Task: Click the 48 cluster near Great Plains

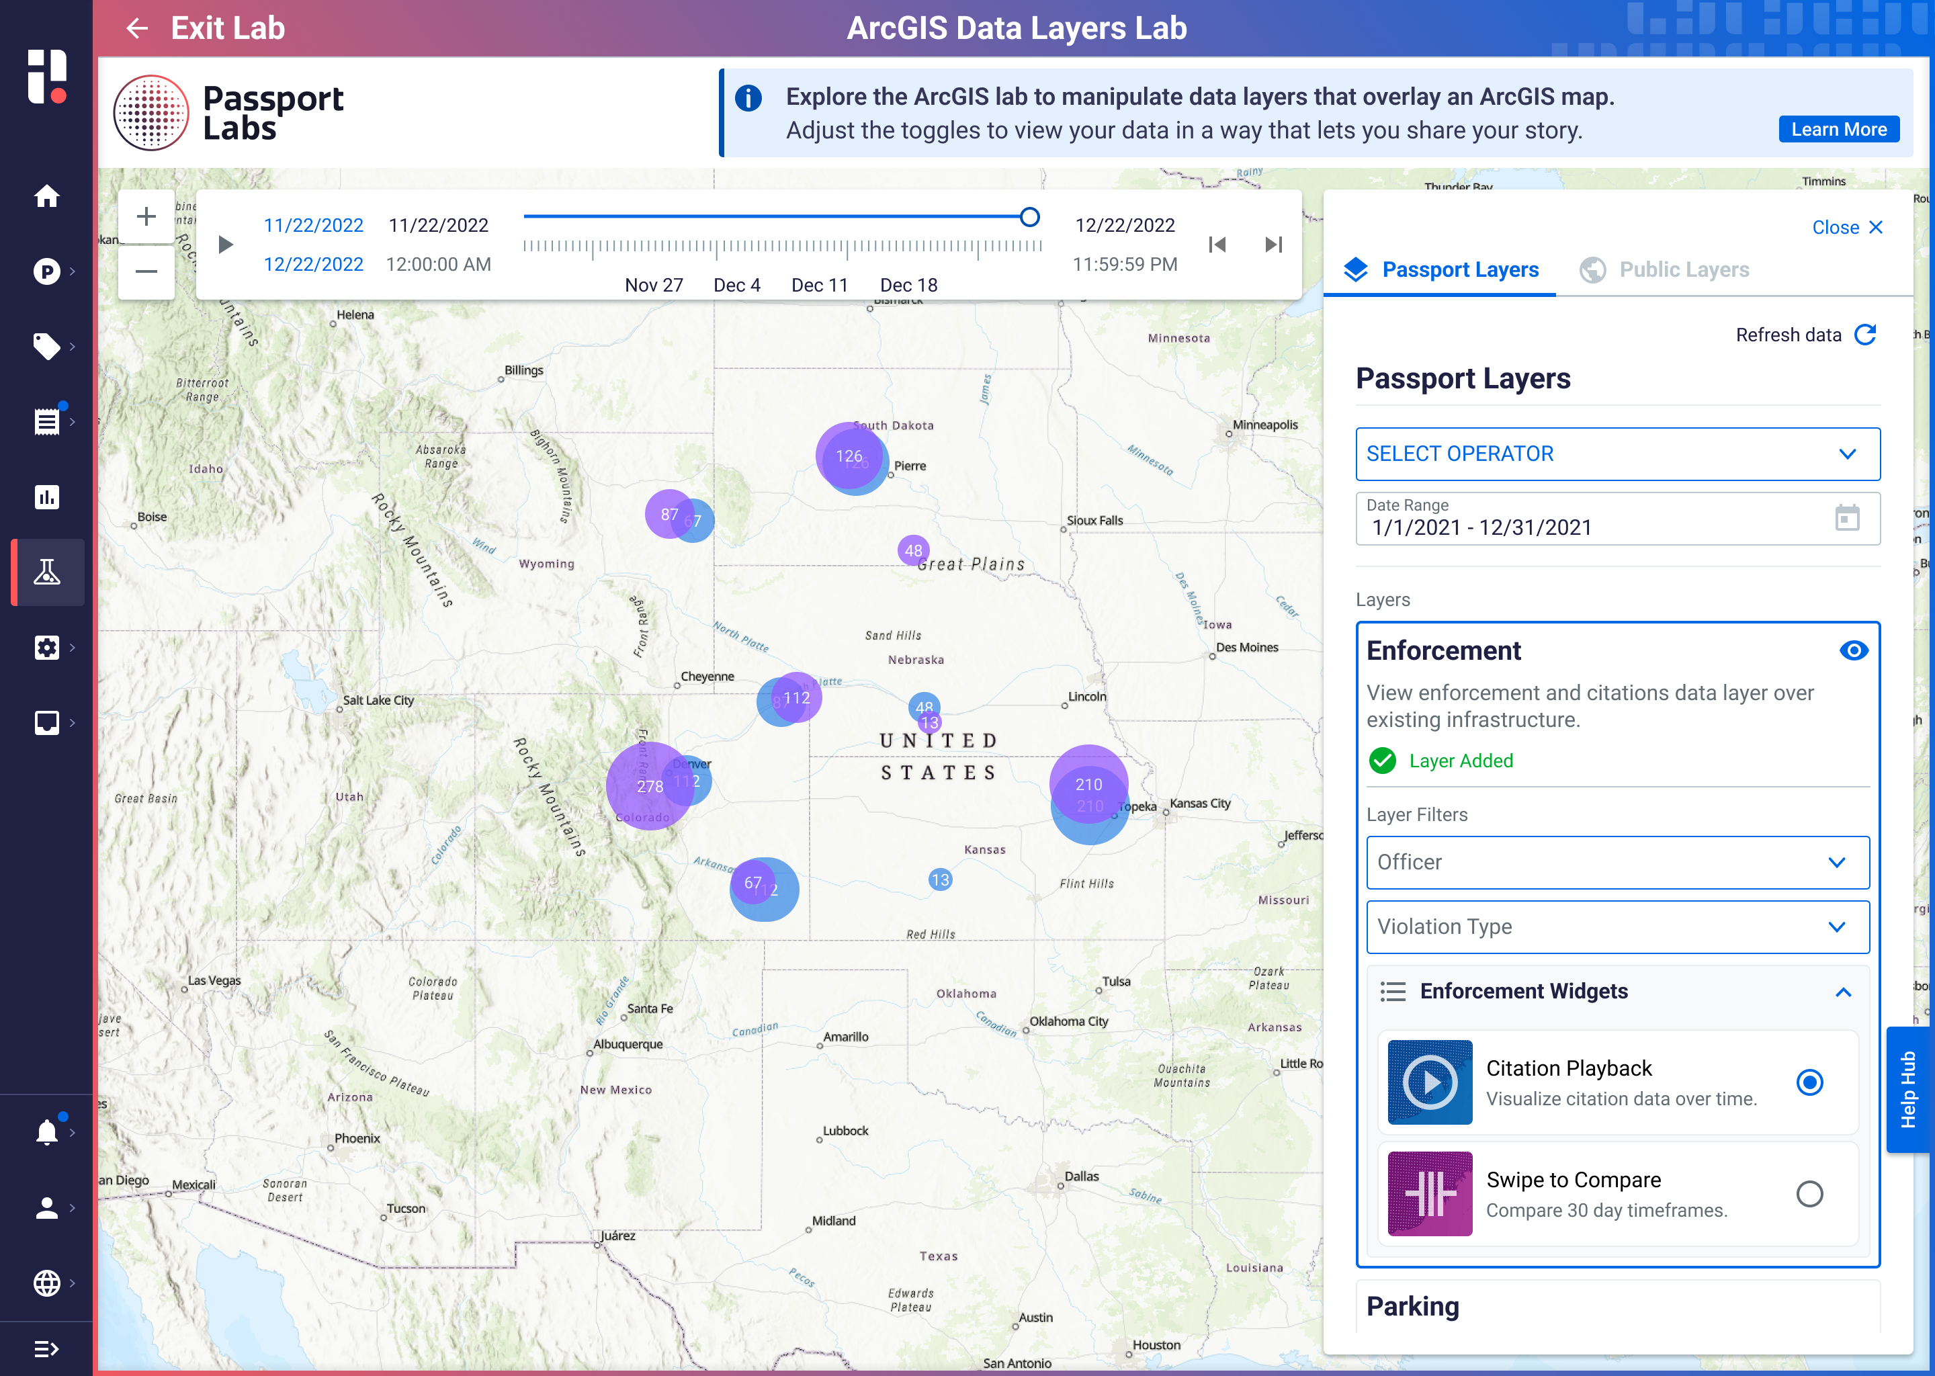Action: [913, 551]
